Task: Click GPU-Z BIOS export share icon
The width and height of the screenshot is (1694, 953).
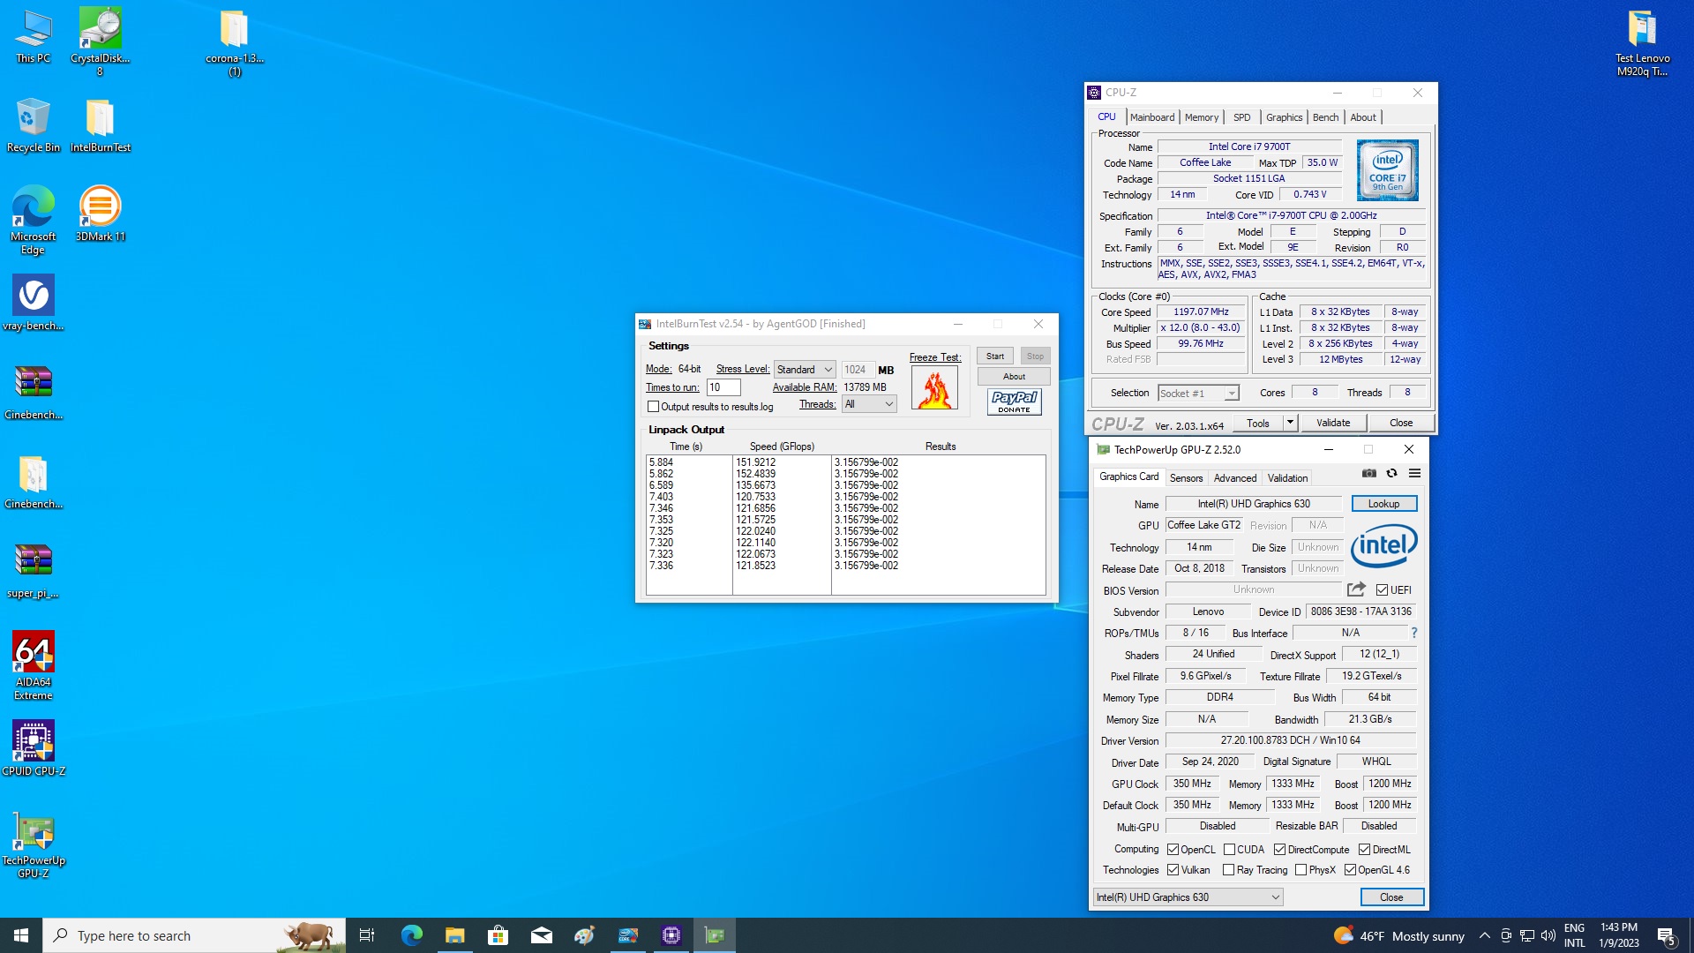Action: pyautogui.click(x=1356, y=589)
